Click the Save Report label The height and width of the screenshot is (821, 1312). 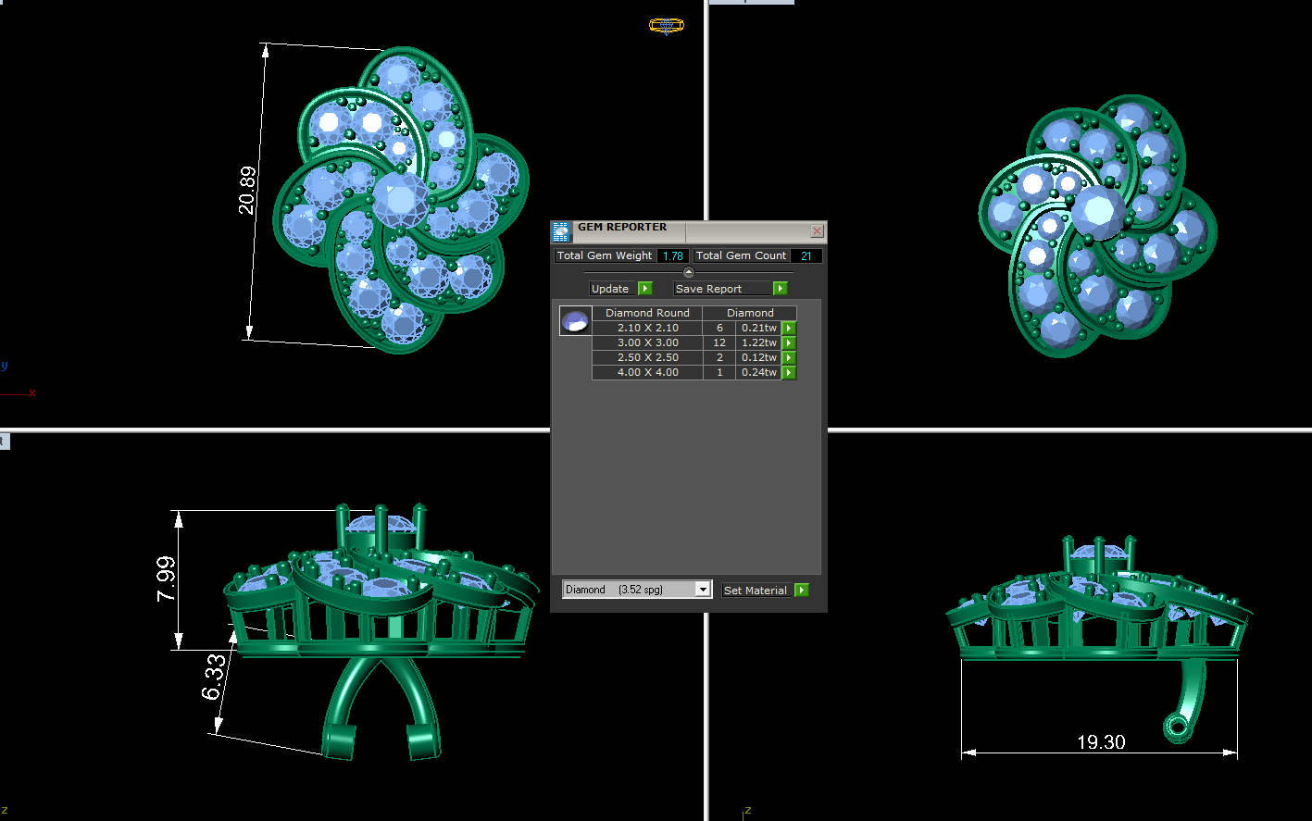(x=722, y=289)
